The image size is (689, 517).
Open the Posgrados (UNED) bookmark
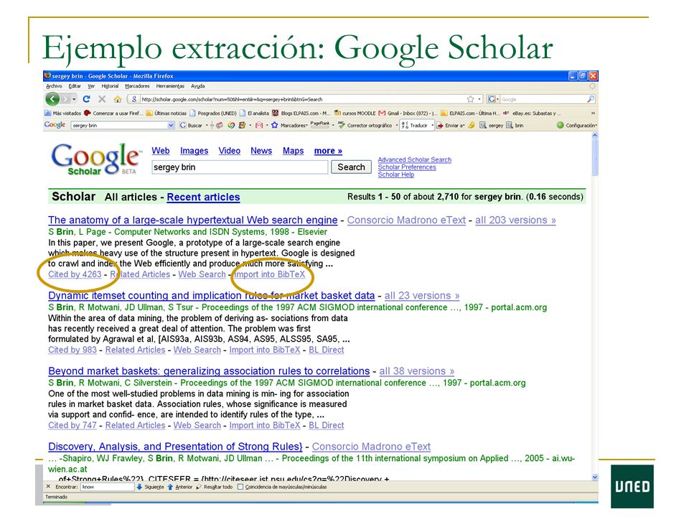(x=213, y=113)
